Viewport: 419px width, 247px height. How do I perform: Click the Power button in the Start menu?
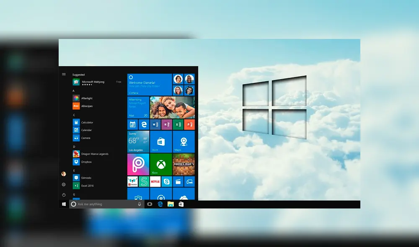coord(64,194)
